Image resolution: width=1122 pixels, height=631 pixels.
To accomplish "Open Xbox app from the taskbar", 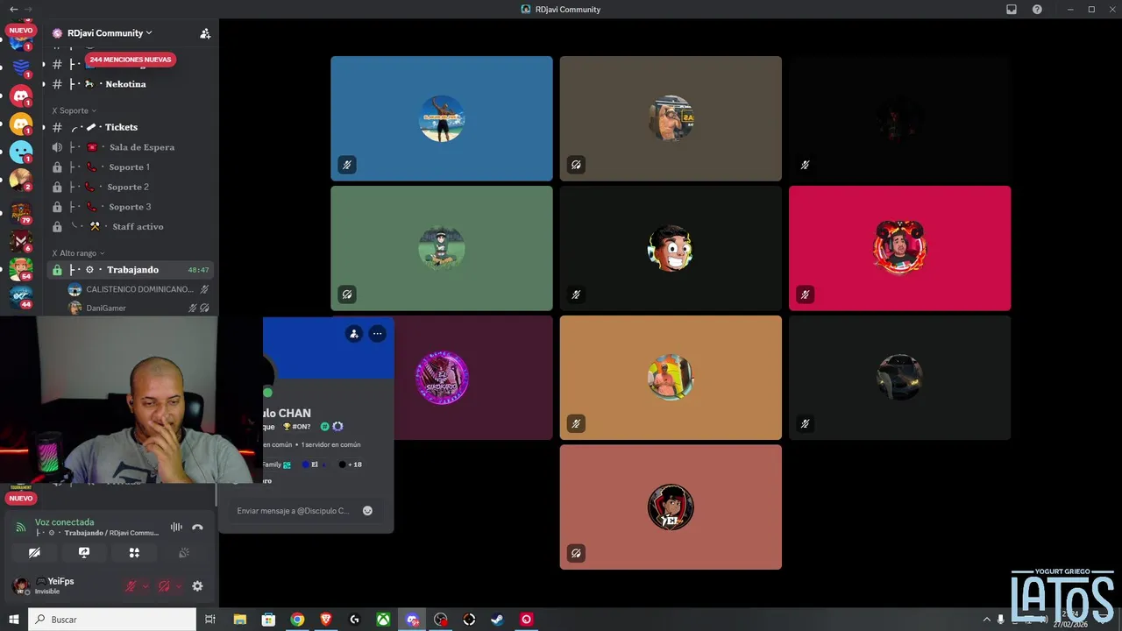I will click(x=383, y=620).
